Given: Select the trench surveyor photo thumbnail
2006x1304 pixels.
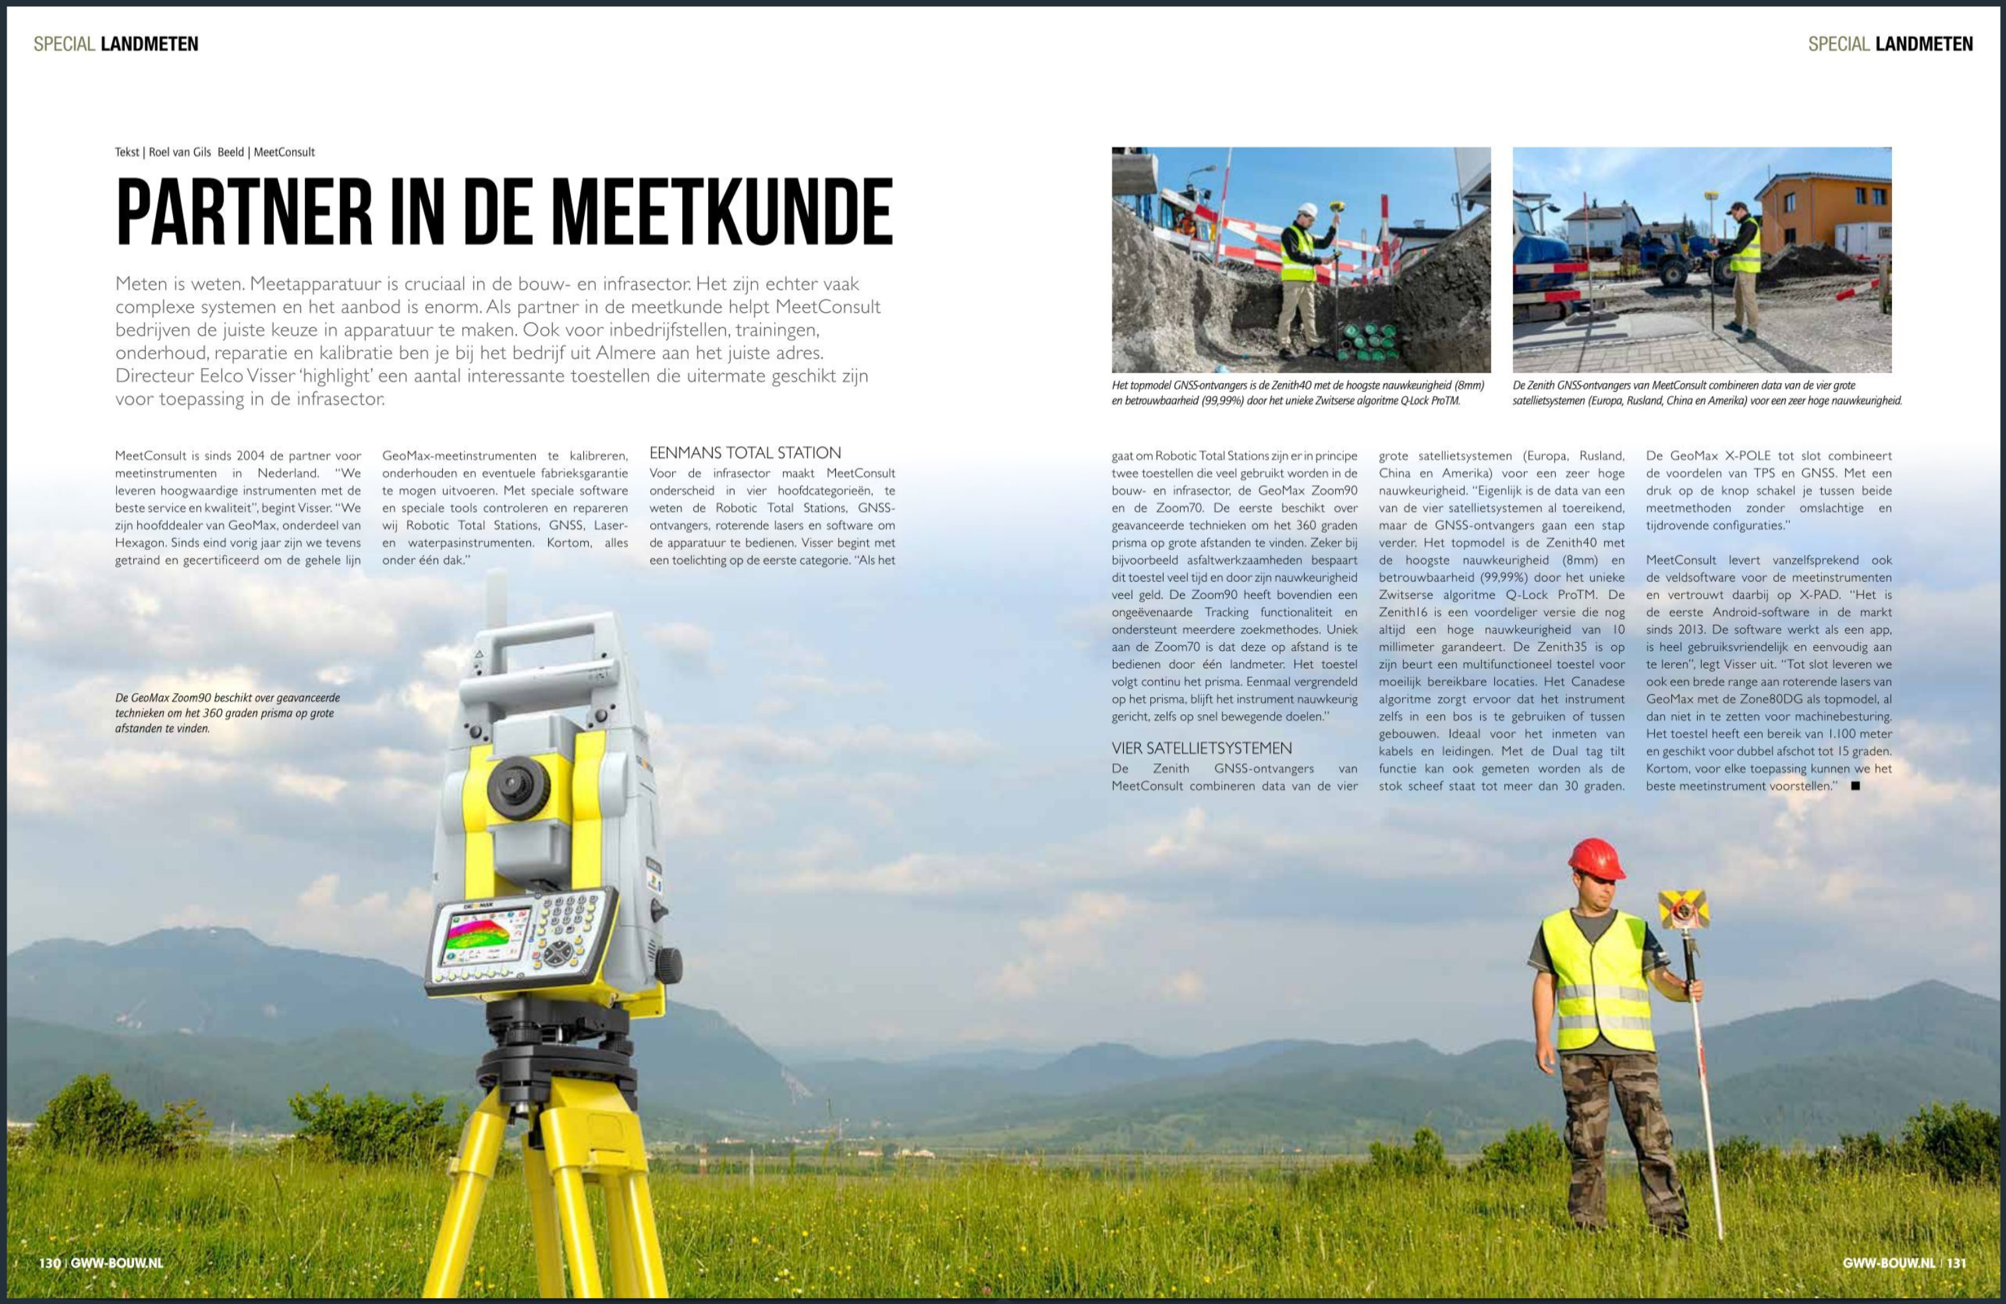Looking at the screenshot, I should (1301, 260).
